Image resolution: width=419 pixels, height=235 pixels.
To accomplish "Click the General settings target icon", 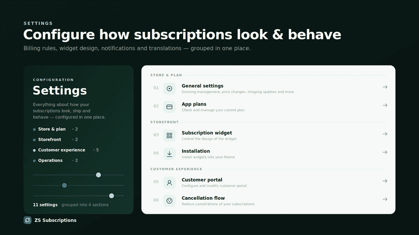I will tap(170, 88).
